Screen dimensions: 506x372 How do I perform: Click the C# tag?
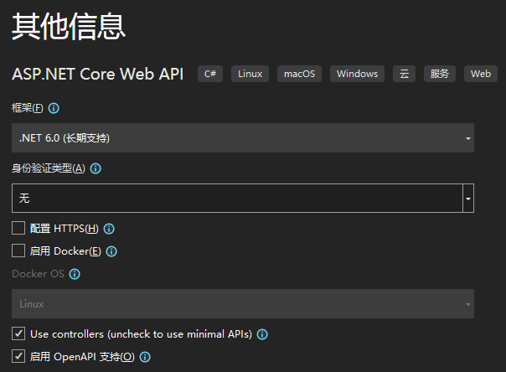click(210, 74)
